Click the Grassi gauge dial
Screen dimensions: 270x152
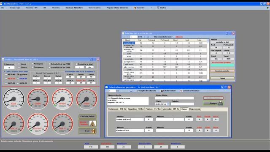pyautogui.click(x=62, y=99)
